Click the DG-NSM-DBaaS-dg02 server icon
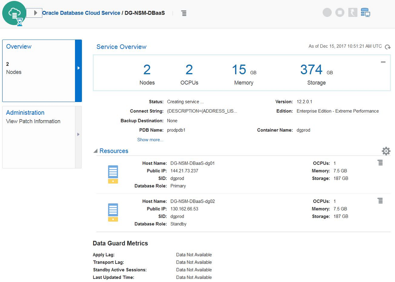The height and width of the screenshot is (282, 395). coord(113,213)
